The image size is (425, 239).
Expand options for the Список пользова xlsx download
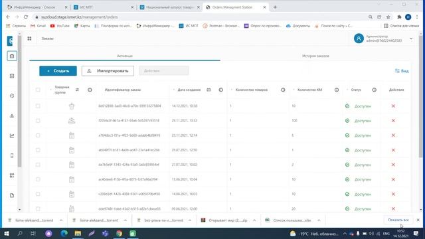319,220
